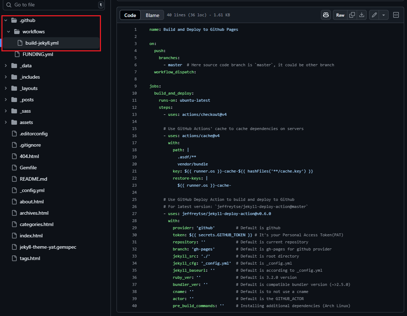The width and height of the screenshot is (407, 316).
Task: Download the build-jekyll.yml file
Action: pos(361,15)
